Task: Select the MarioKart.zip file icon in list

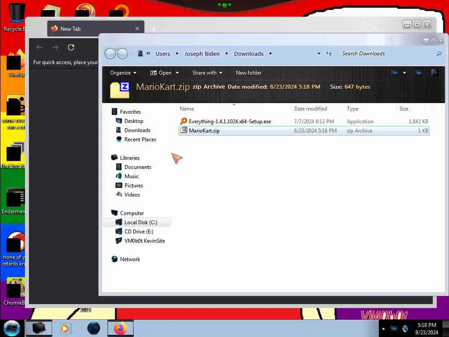Action: pos(184,130)
